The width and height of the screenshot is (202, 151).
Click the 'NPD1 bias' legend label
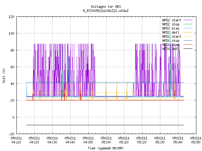click(x=171, y=45)
